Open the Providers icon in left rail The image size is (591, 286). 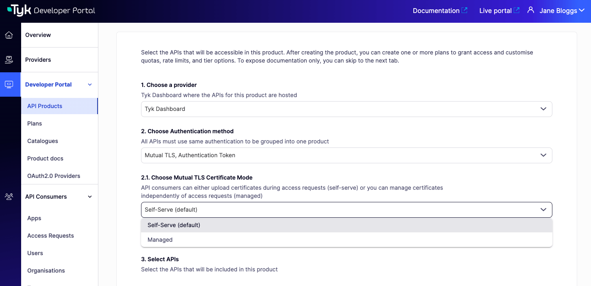click(9, 60)
